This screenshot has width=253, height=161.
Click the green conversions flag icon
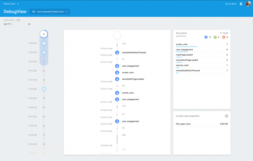215,37
